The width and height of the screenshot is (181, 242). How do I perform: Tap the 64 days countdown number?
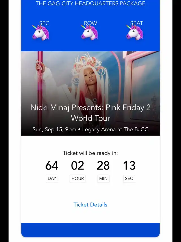[x=52, y=166]
